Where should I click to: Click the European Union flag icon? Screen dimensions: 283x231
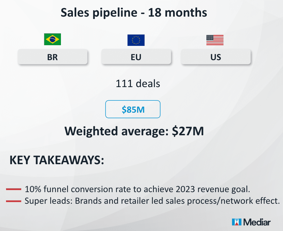tap(136, 40)
